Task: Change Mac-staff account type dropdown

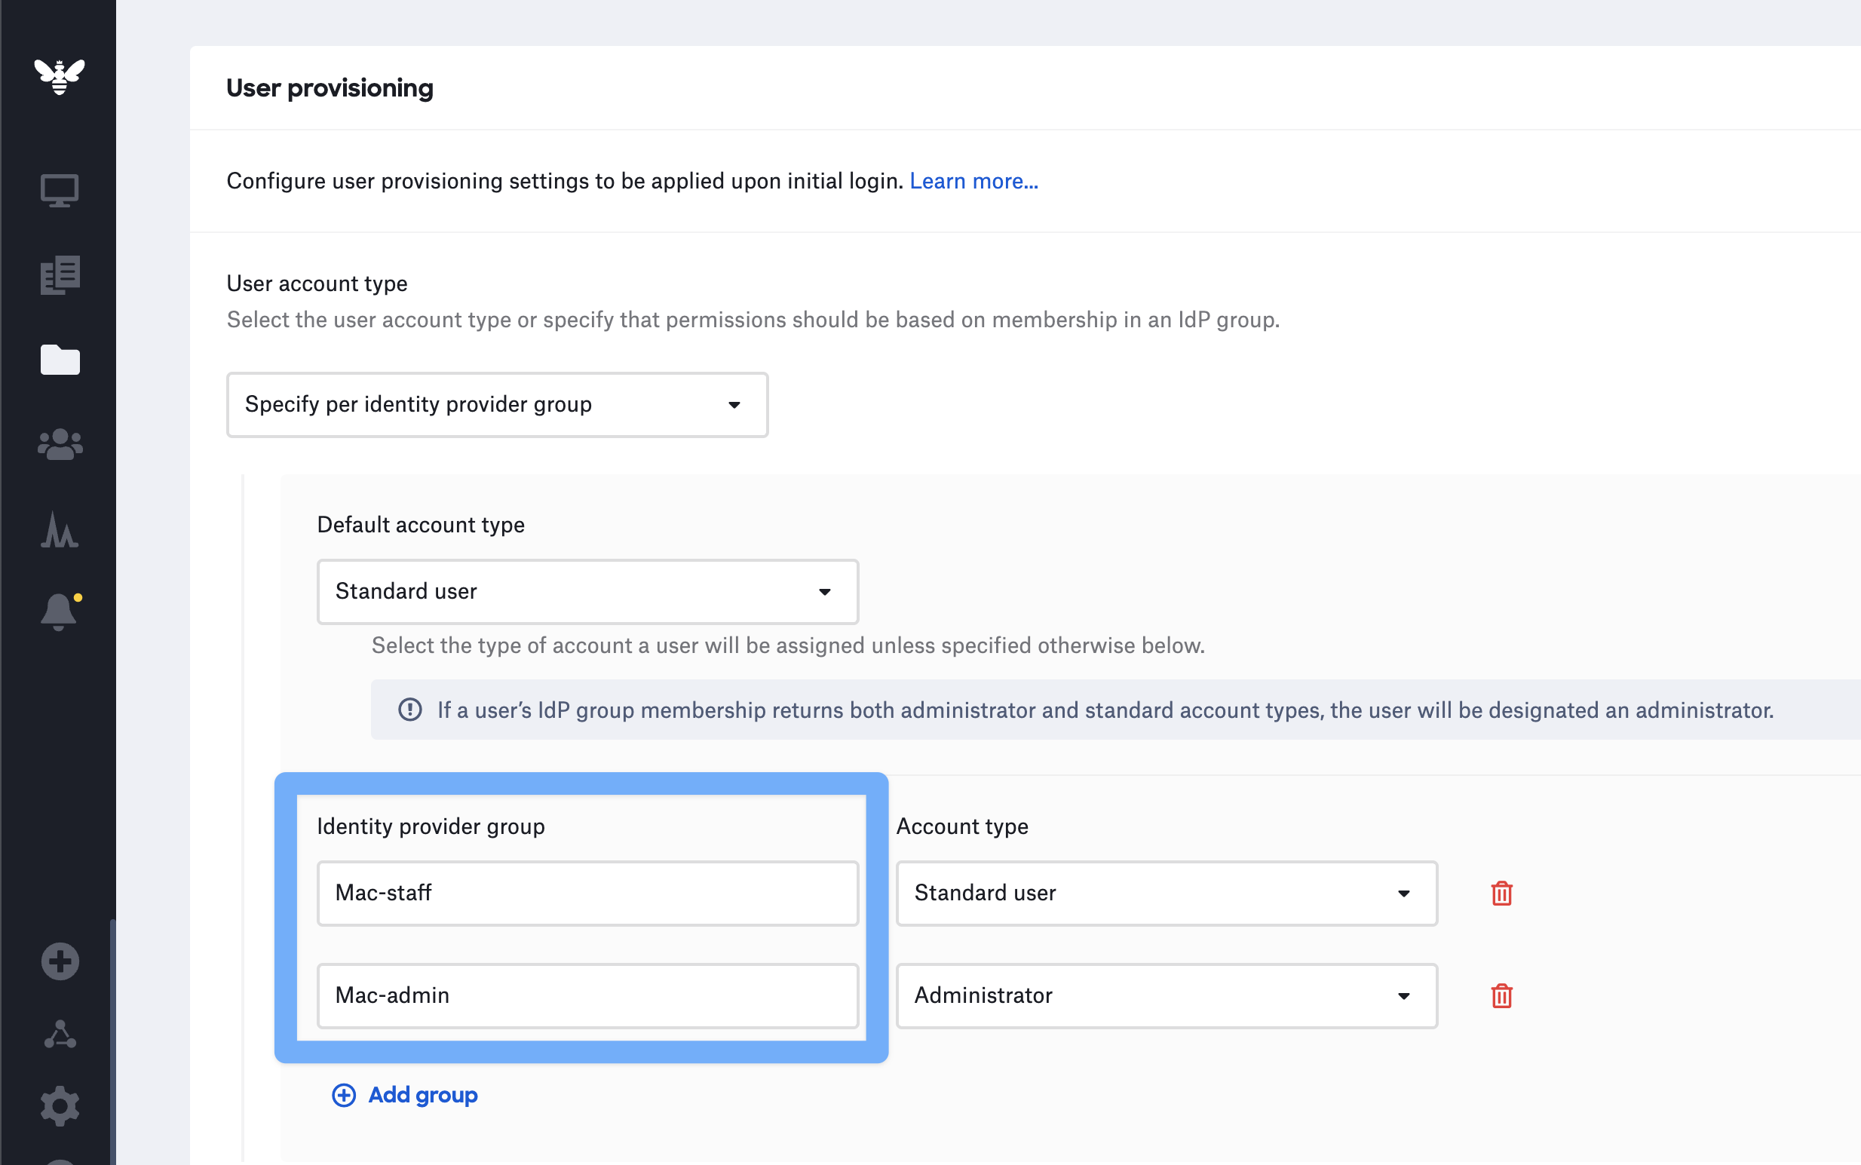Action: pyautogui.click(x=1167, y=893)
